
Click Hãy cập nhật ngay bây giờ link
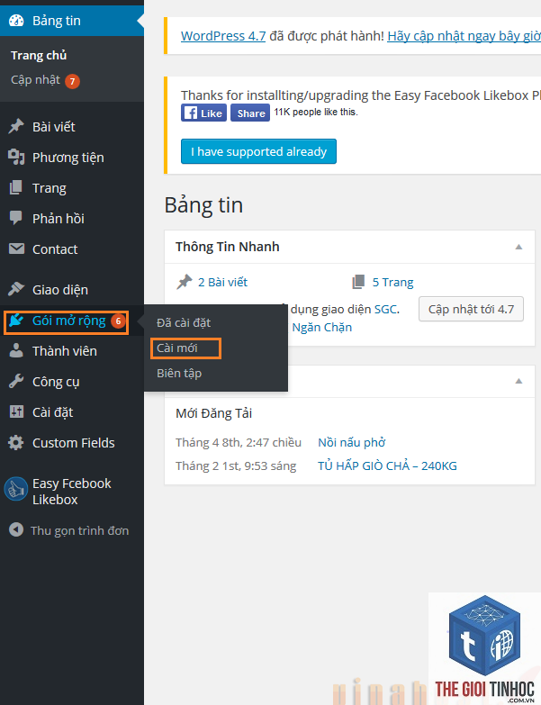point(464,36)
